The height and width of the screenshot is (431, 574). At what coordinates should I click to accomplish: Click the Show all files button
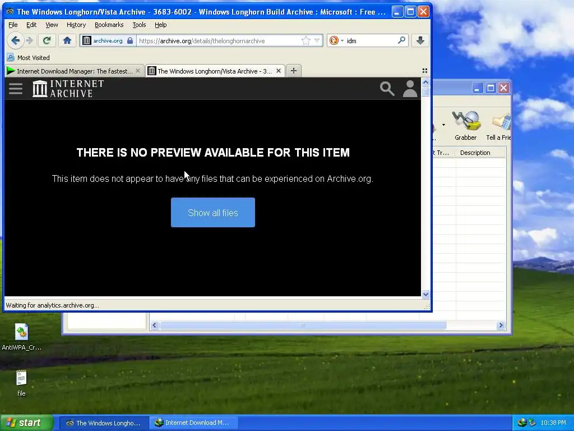coord(212,213)
